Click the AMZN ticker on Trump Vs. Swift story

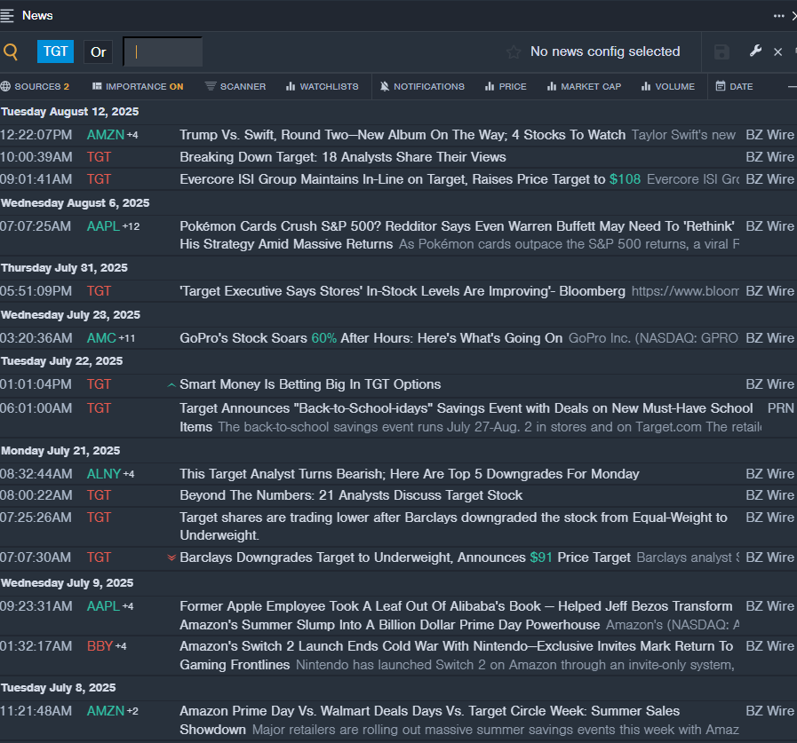pyautogui.click(x=105, y=135)
